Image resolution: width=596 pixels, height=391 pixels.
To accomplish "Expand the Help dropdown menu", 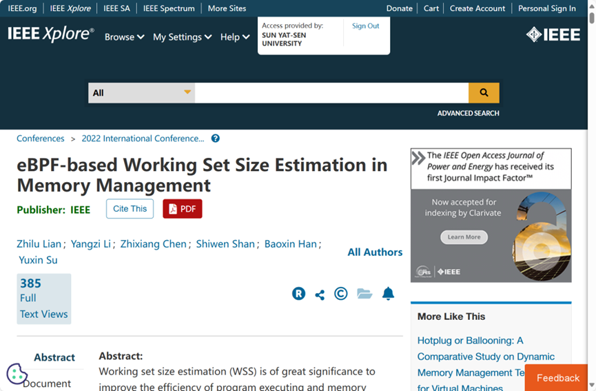I will pos(234,37).
